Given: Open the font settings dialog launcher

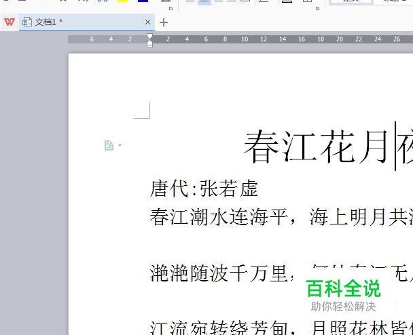Looking at the screenshot, I should 170,9.
